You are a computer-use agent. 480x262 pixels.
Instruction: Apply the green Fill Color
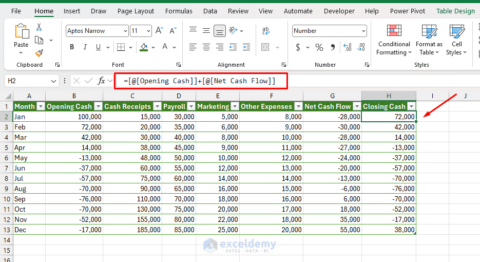click(x=144, y=47)
